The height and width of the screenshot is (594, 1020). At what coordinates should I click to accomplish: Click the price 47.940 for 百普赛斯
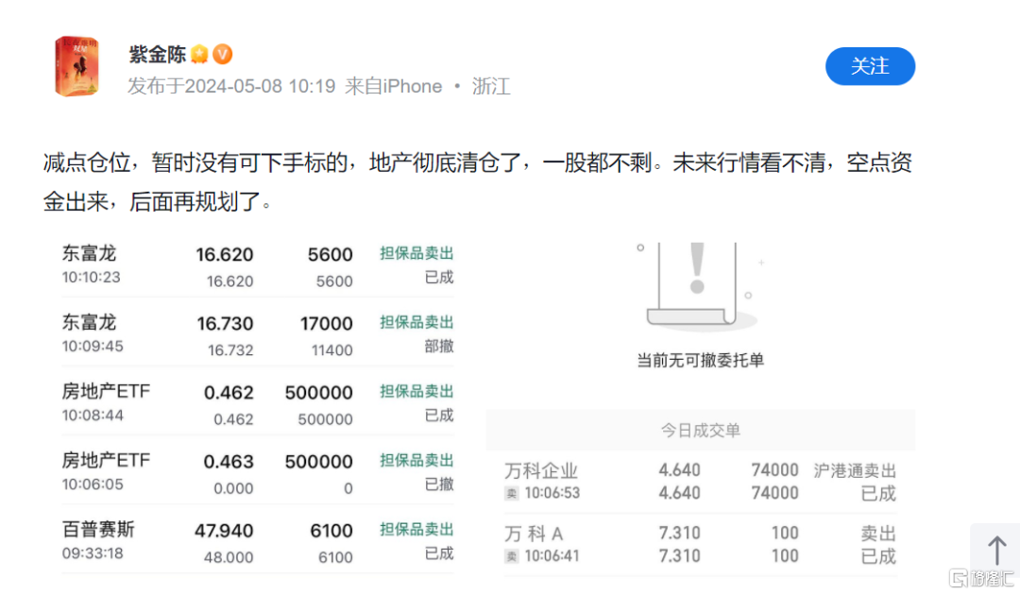(224, 530)
